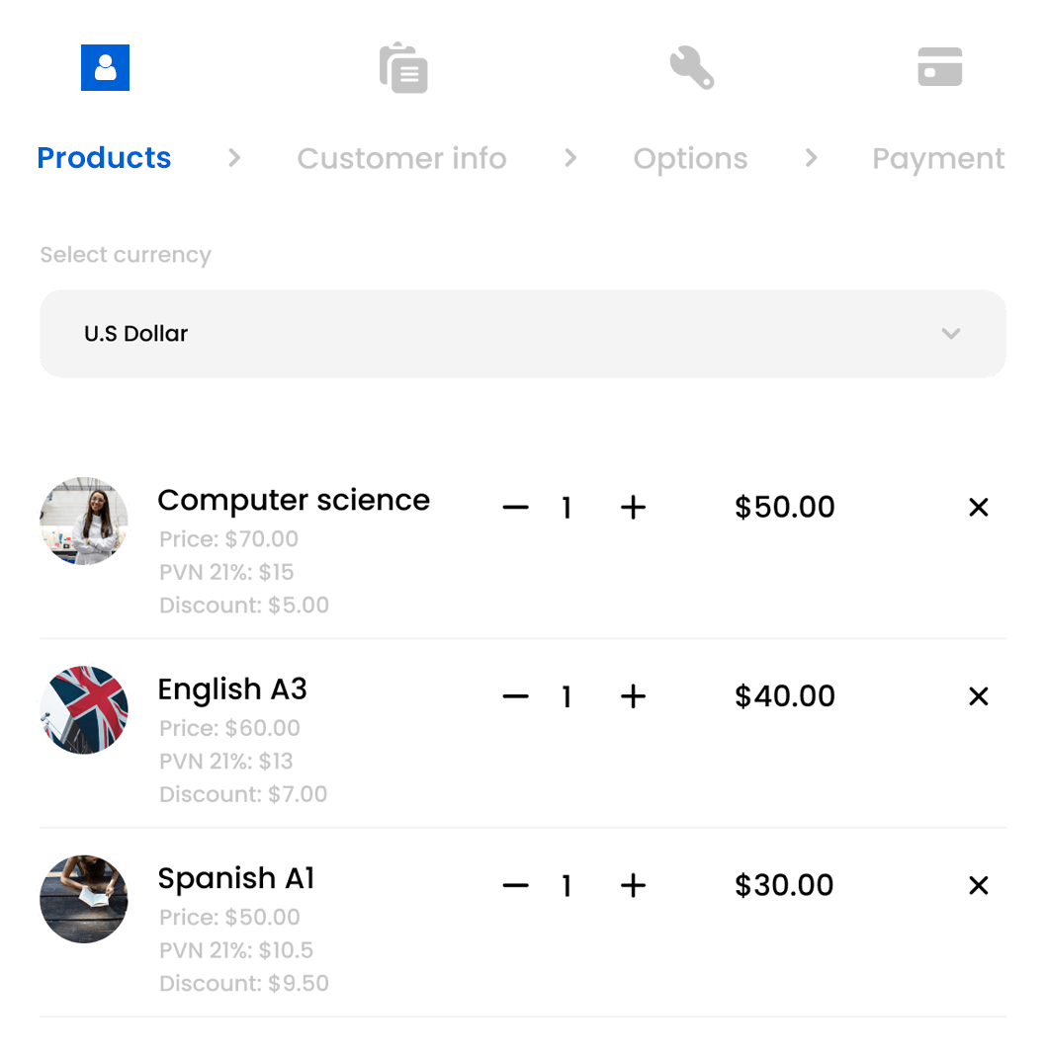
Task: Go to the Options step
Action: 690,159
